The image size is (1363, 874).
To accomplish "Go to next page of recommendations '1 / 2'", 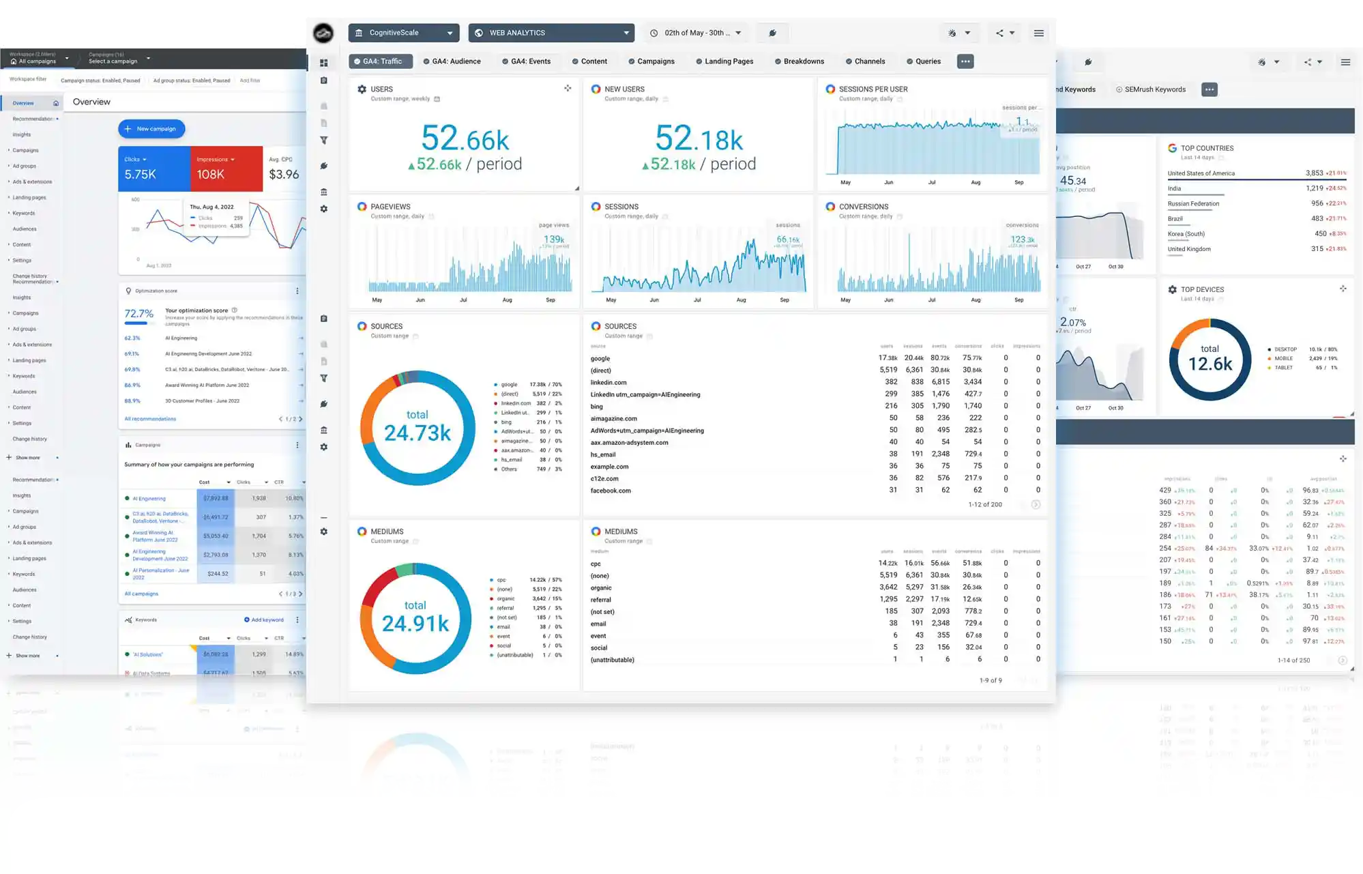I will click(300, 419).
